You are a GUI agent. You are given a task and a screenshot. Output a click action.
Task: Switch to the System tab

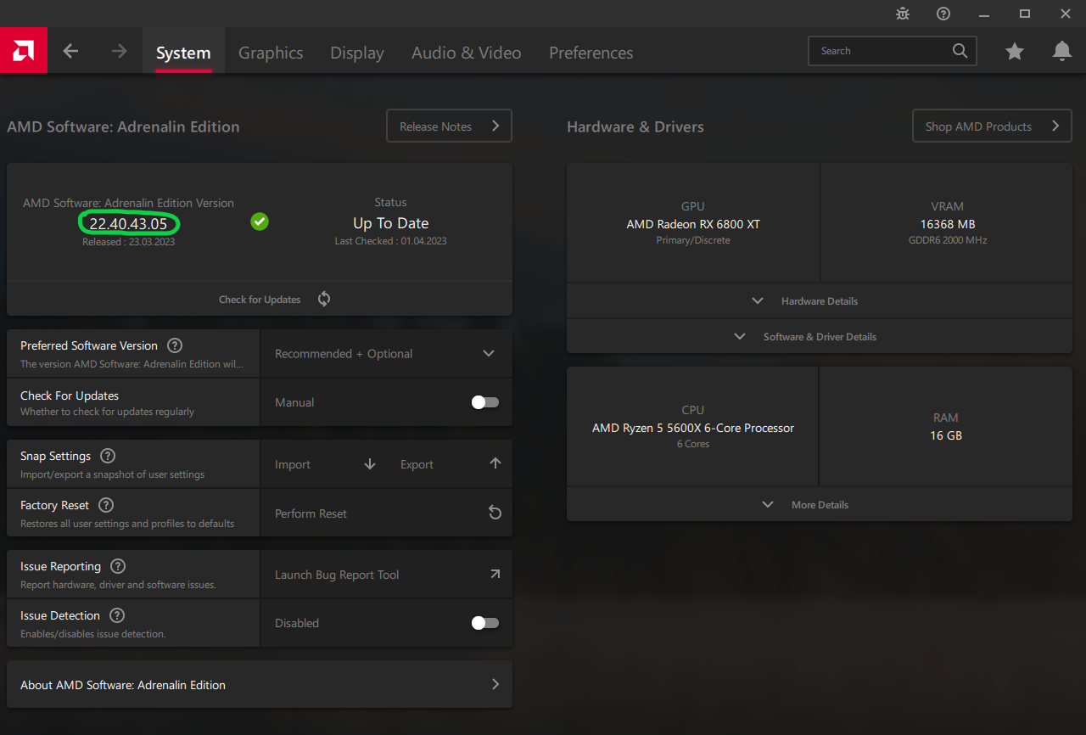pos(183,53)
